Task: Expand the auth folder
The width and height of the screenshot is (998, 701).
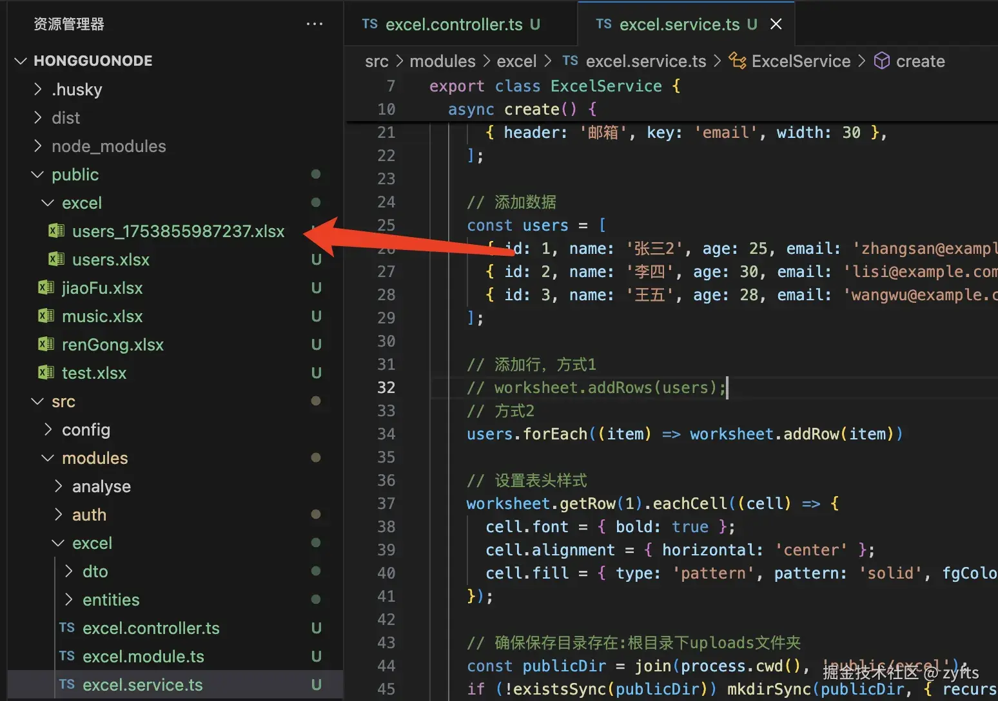Action: (x=59, y=514)
